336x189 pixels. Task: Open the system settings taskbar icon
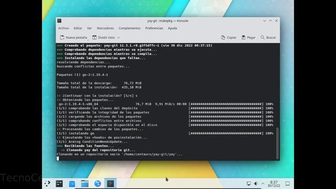click(59, 183)
